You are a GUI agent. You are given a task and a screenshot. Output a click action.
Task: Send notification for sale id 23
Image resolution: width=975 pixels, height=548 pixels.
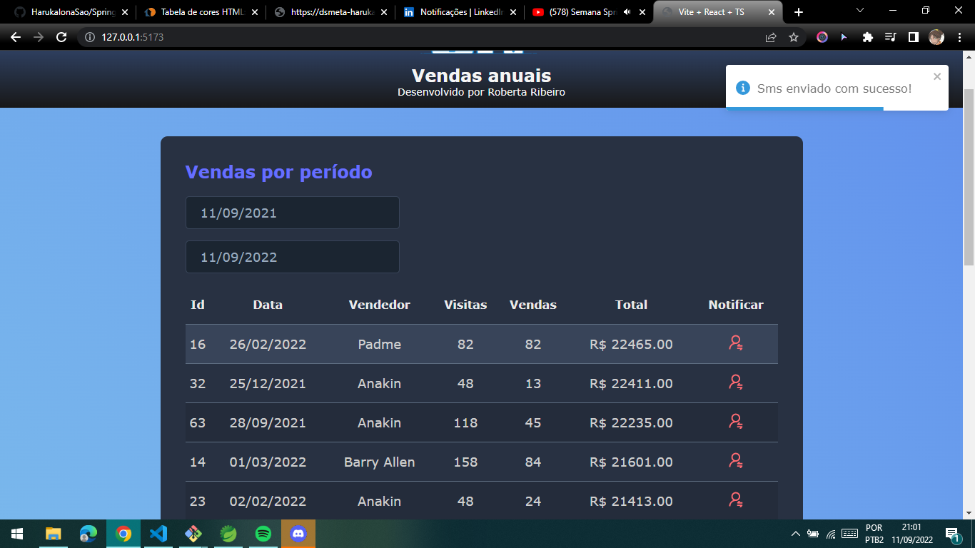pyautogui.click(x=734, y=501)
